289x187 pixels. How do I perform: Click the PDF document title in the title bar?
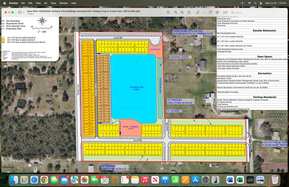83,11
